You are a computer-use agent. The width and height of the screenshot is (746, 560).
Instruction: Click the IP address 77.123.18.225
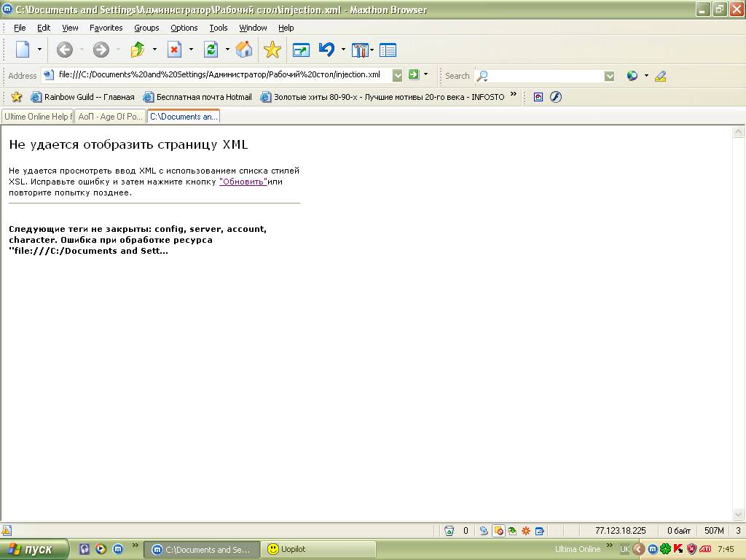coord(621,531)
